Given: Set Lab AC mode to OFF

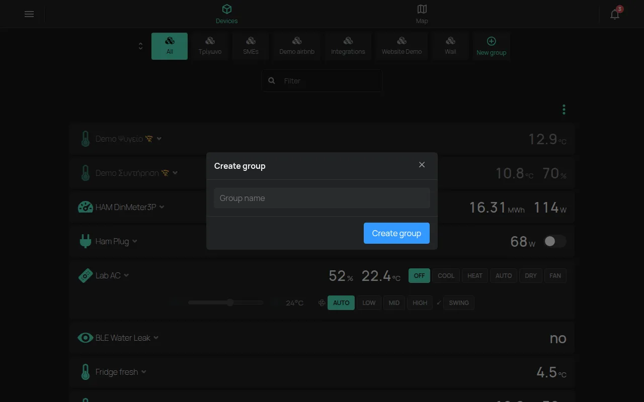Looking at the screenshot, I should pyautogui.click(x=419, y=275).
